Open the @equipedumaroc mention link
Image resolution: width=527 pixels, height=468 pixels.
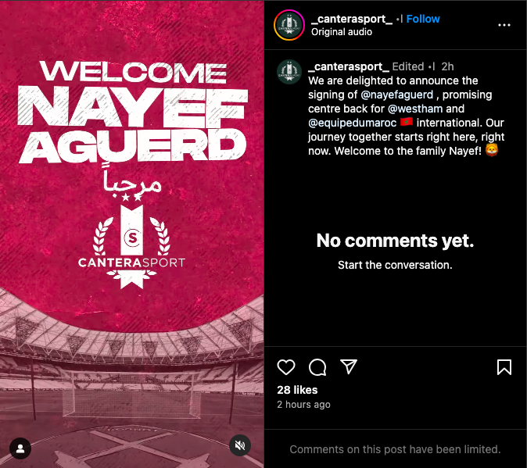point(352,123)
